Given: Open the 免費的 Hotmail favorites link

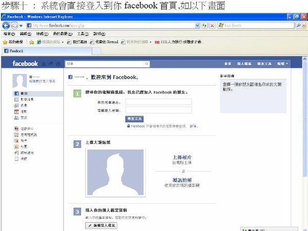Looking at the screenshot, I should 104,42.
